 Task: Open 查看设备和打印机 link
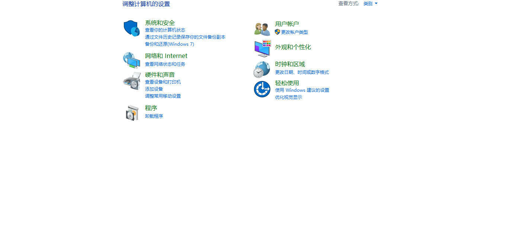pos(163,82)
